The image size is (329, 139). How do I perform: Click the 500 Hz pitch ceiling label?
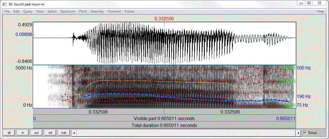(303, 68)
